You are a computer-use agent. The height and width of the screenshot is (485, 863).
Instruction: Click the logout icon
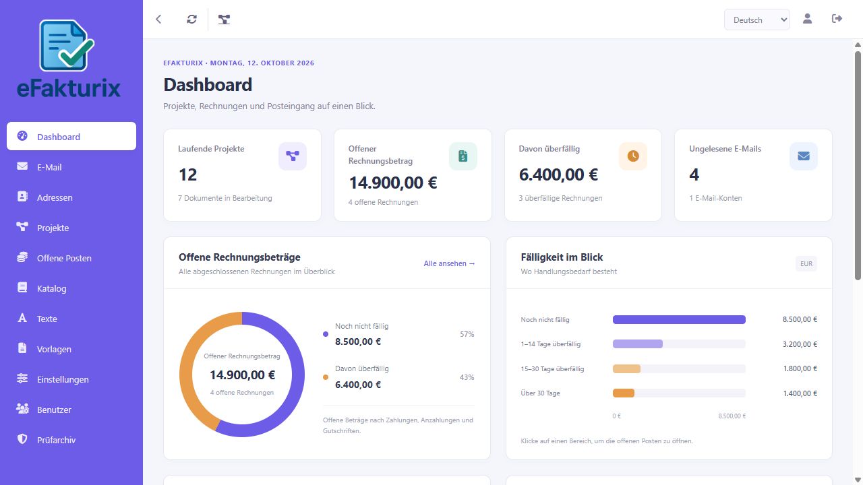(x=837, y=19)
